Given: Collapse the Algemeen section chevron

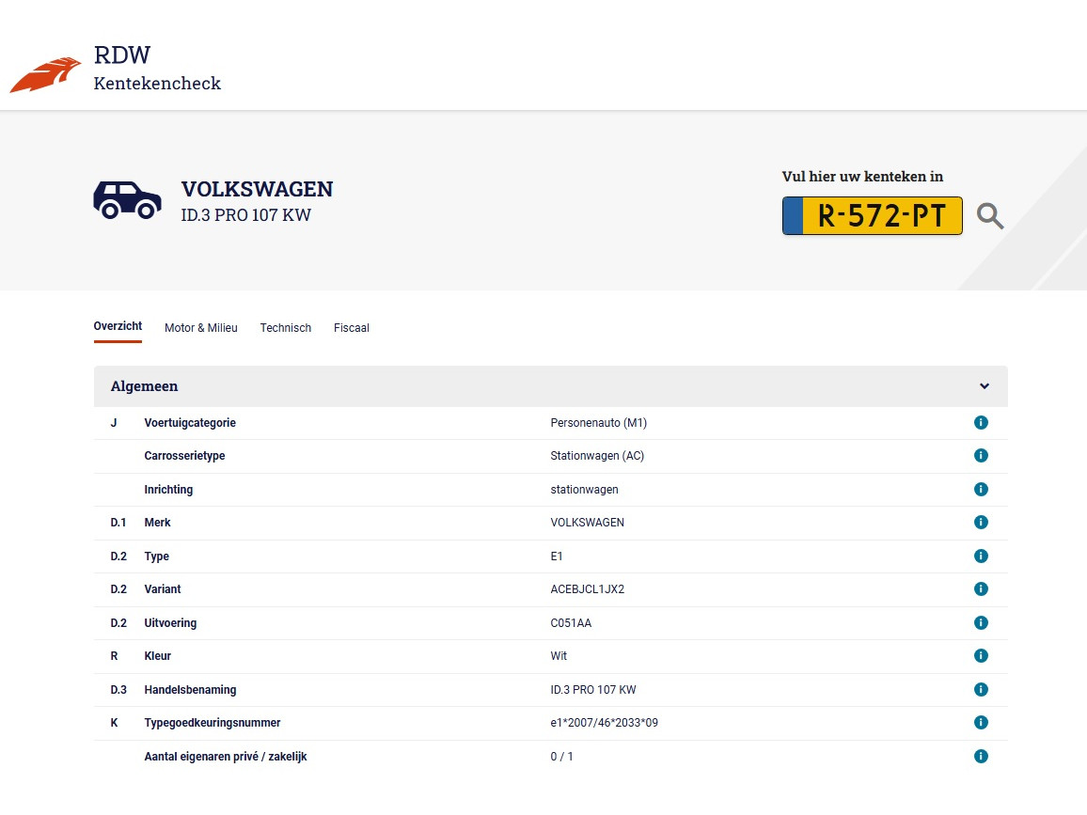Looking at the screenshot, I should 985,386.
